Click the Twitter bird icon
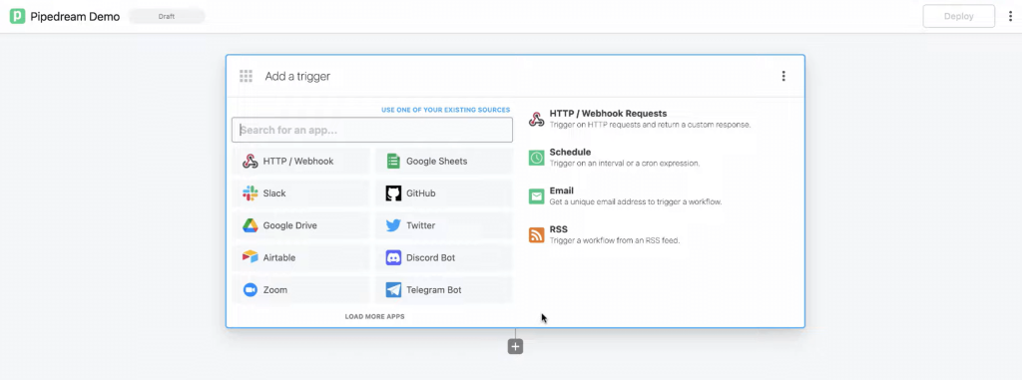This screenshot has width=1022, height=380. point(393,225)
